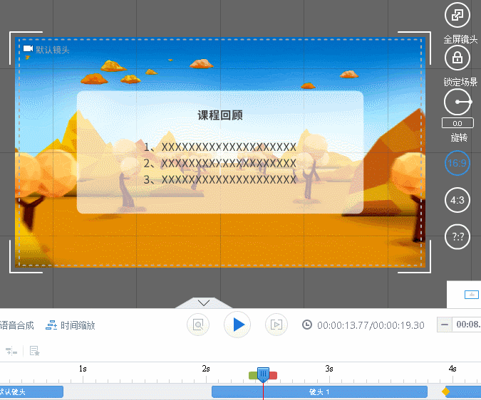Click the 时间缩放 time scale icon
Screen dimensions: 481x400
tap(51, 325)
